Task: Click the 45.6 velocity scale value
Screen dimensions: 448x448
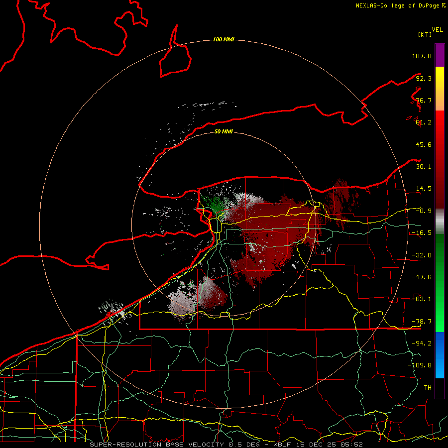Action: 424,144
